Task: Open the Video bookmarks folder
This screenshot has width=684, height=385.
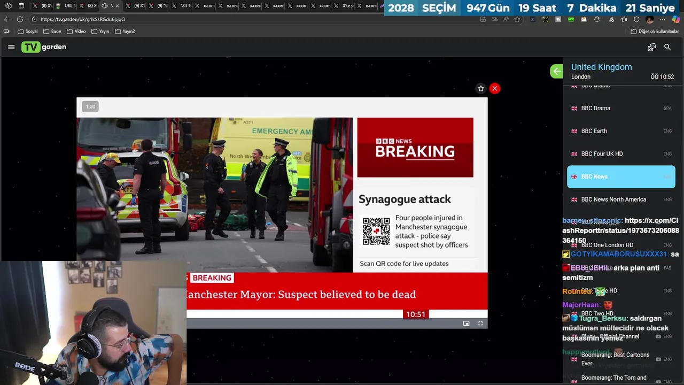Action: (76, 32)
